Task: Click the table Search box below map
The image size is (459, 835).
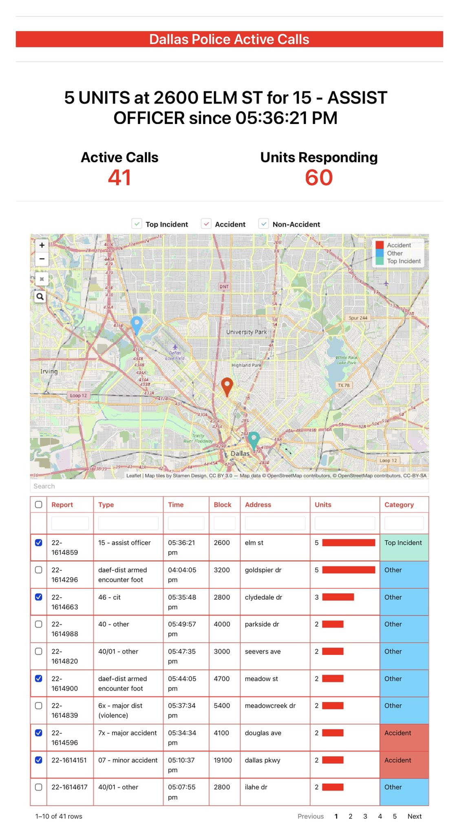Action: pos(229,486)
